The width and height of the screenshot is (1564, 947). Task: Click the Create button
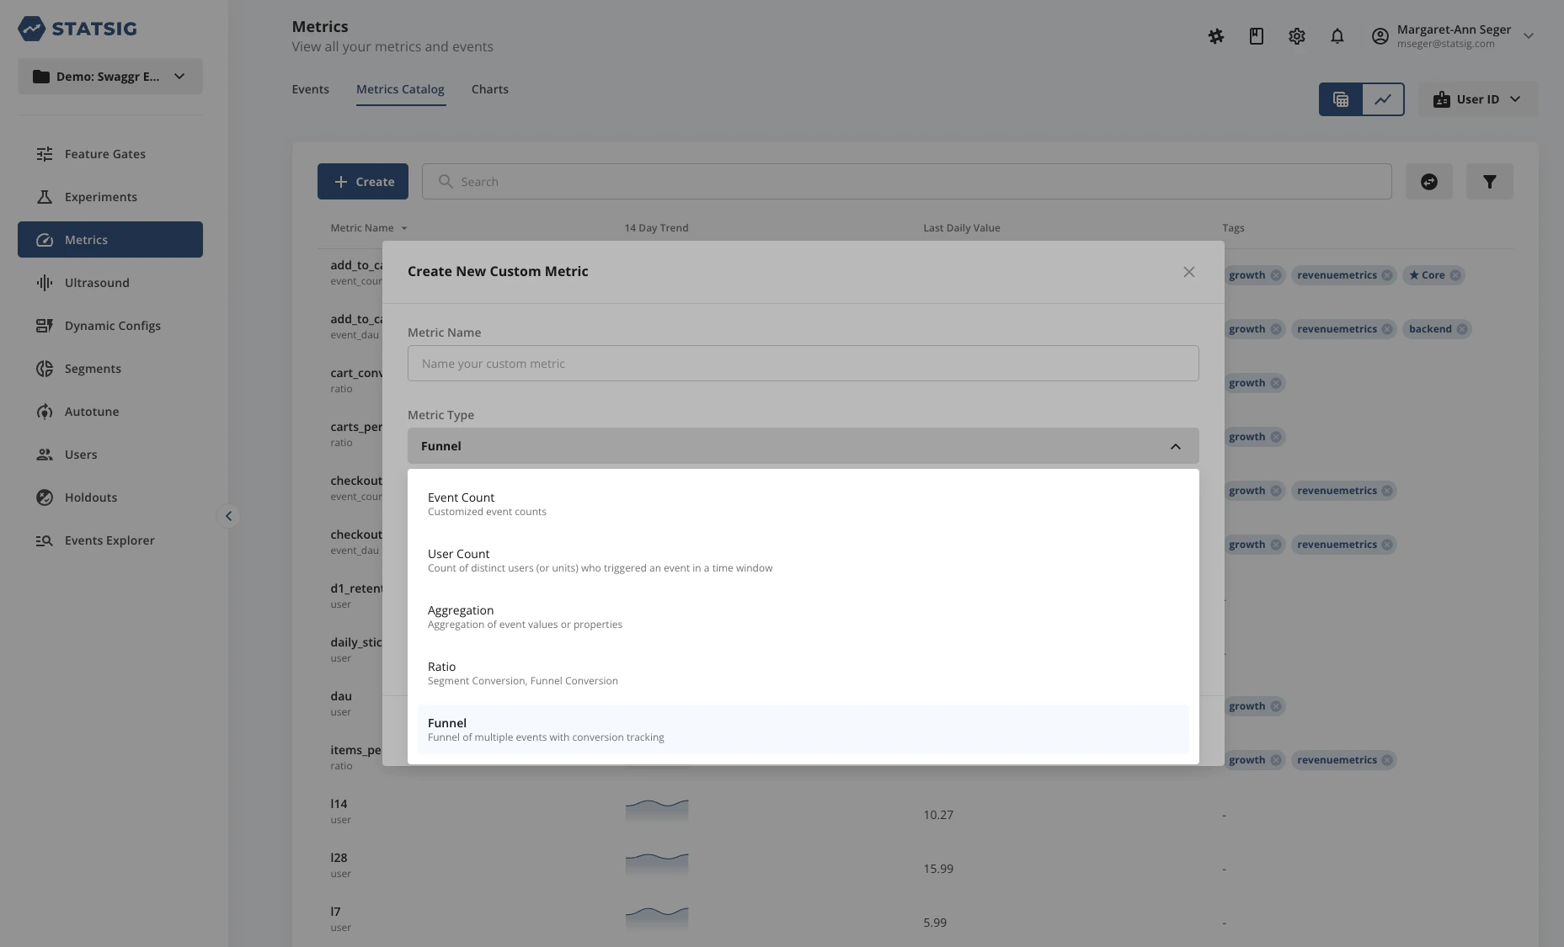(363, 181)
